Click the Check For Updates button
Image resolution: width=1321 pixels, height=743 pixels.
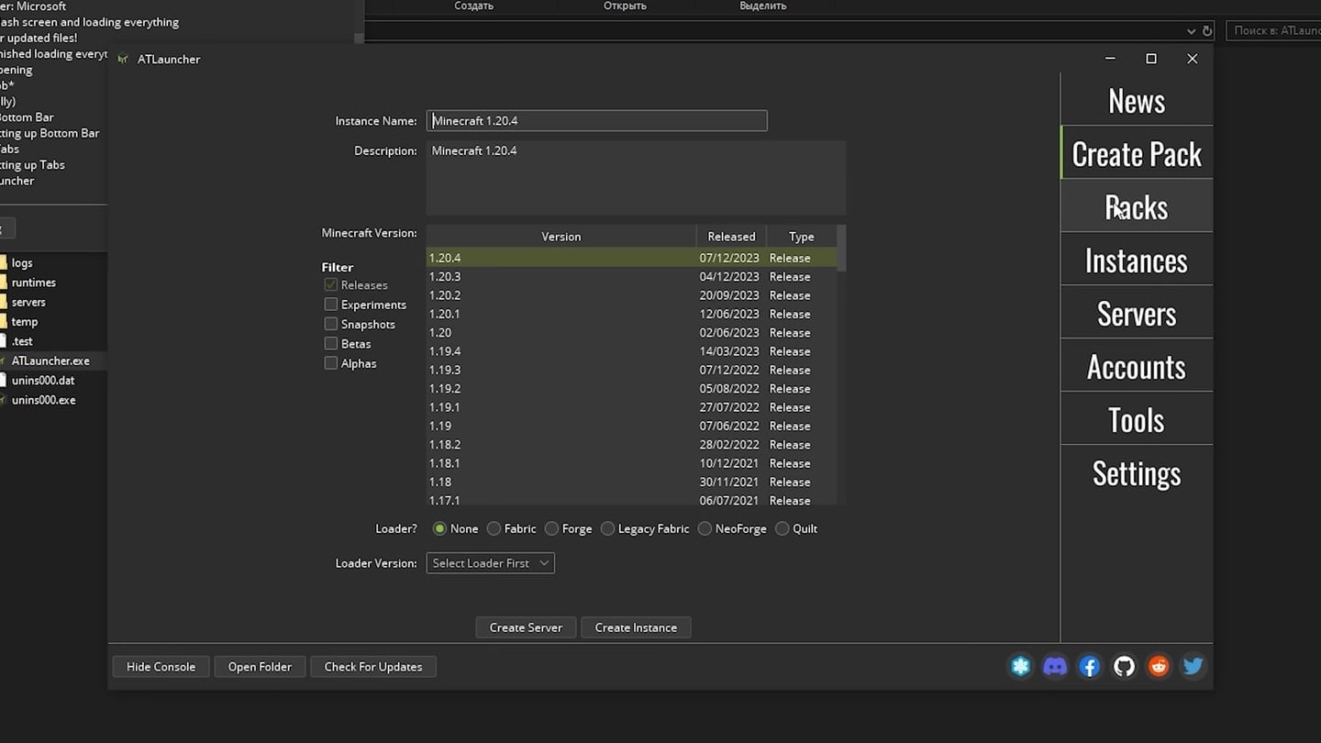[372, 667]
